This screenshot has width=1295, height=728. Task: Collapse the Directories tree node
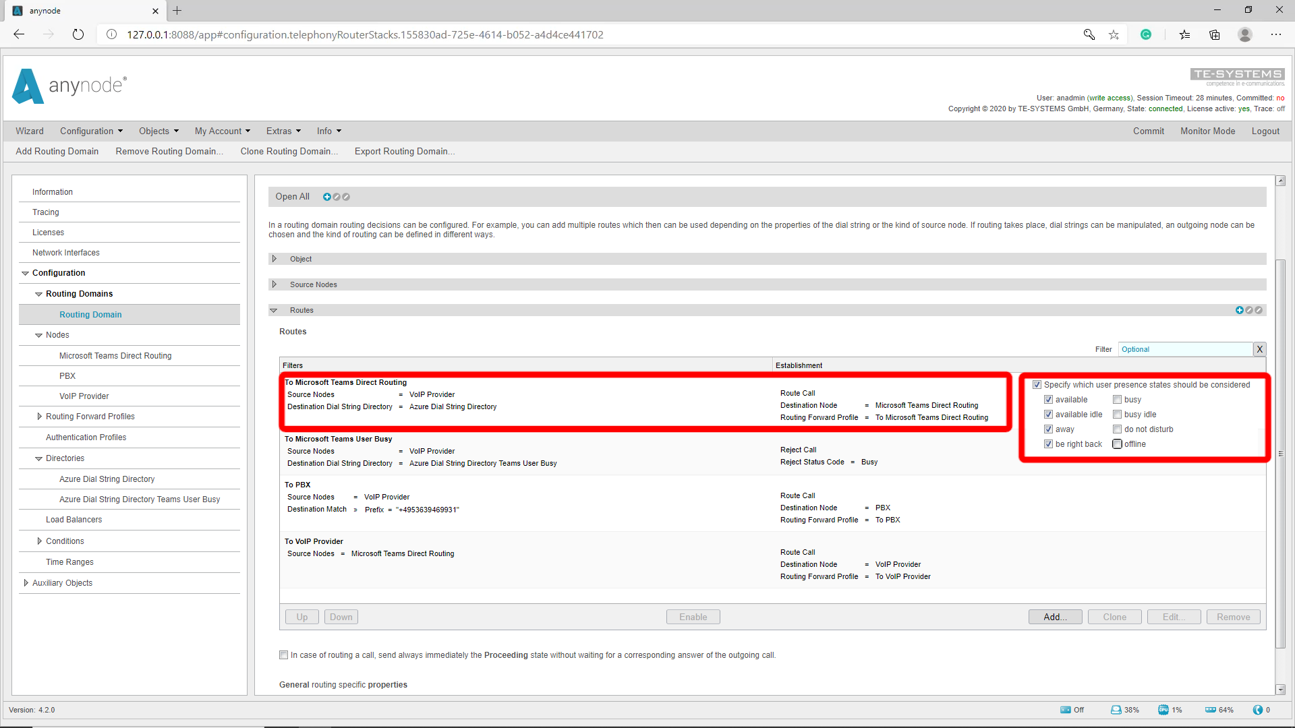click(x=38, y=458)
